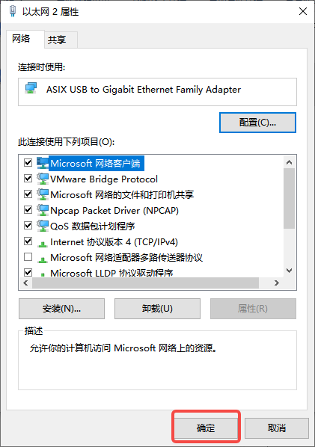Image resolution: width=315 pixels, height=447 pixels.
Task: Click the Internet 协议版本 4 protocol icon
Action: [43, 243]
